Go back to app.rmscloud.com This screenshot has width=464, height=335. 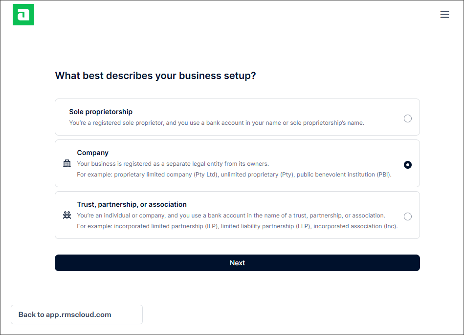[77, 315]
